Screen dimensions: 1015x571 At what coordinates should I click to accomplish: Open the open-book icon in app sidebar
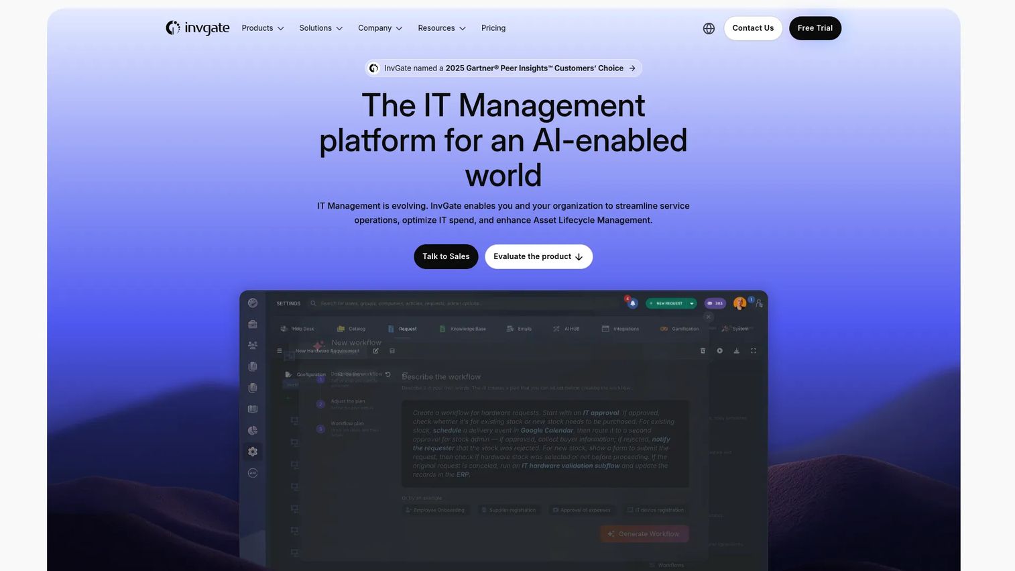253,409
